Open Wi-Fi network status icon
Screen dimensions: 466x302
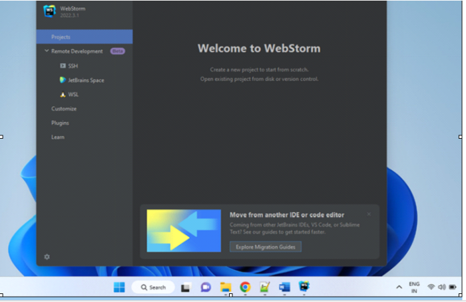pos(431,287)
